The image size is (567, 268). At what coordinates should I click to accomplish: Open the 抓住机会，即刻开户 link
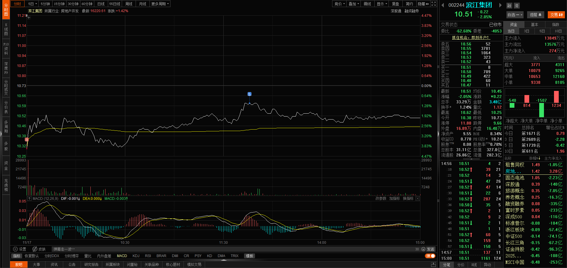click(471, 37)
